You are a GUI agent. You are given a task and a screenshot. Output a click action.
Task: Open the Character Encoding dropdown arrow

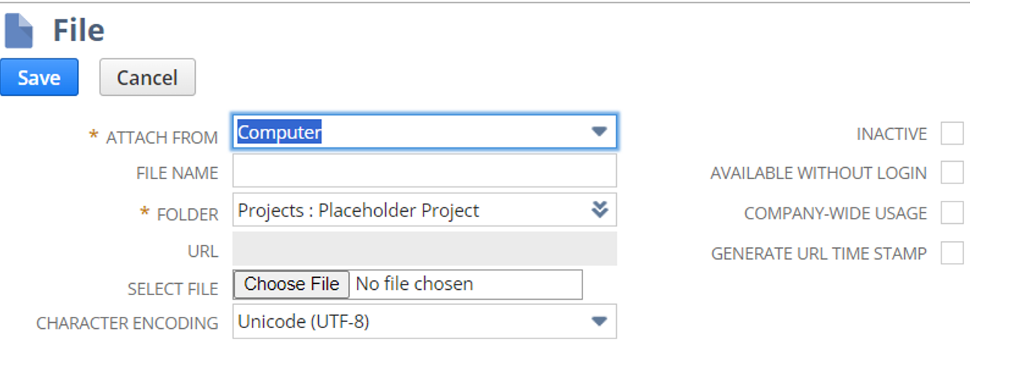598,322
